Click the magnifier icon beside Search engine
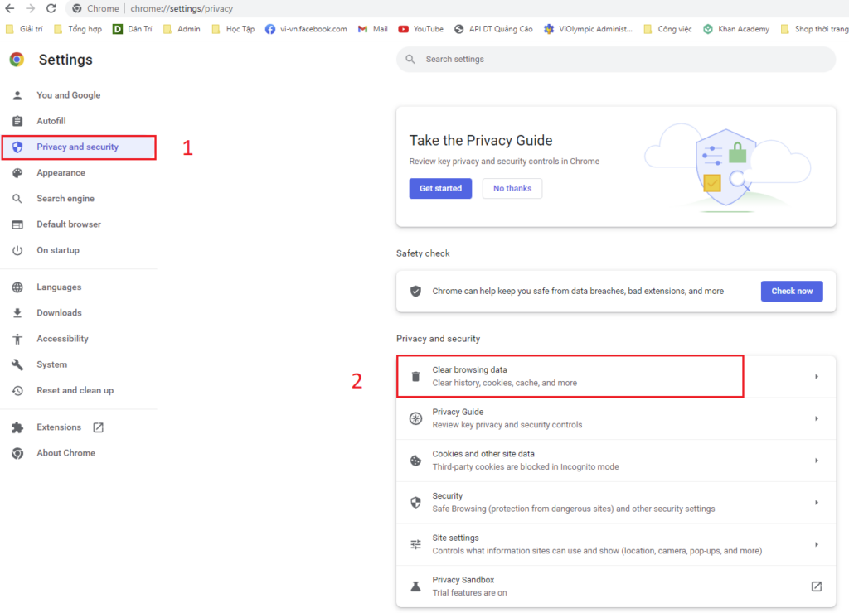849x613 pixels. tap(17, 199)
